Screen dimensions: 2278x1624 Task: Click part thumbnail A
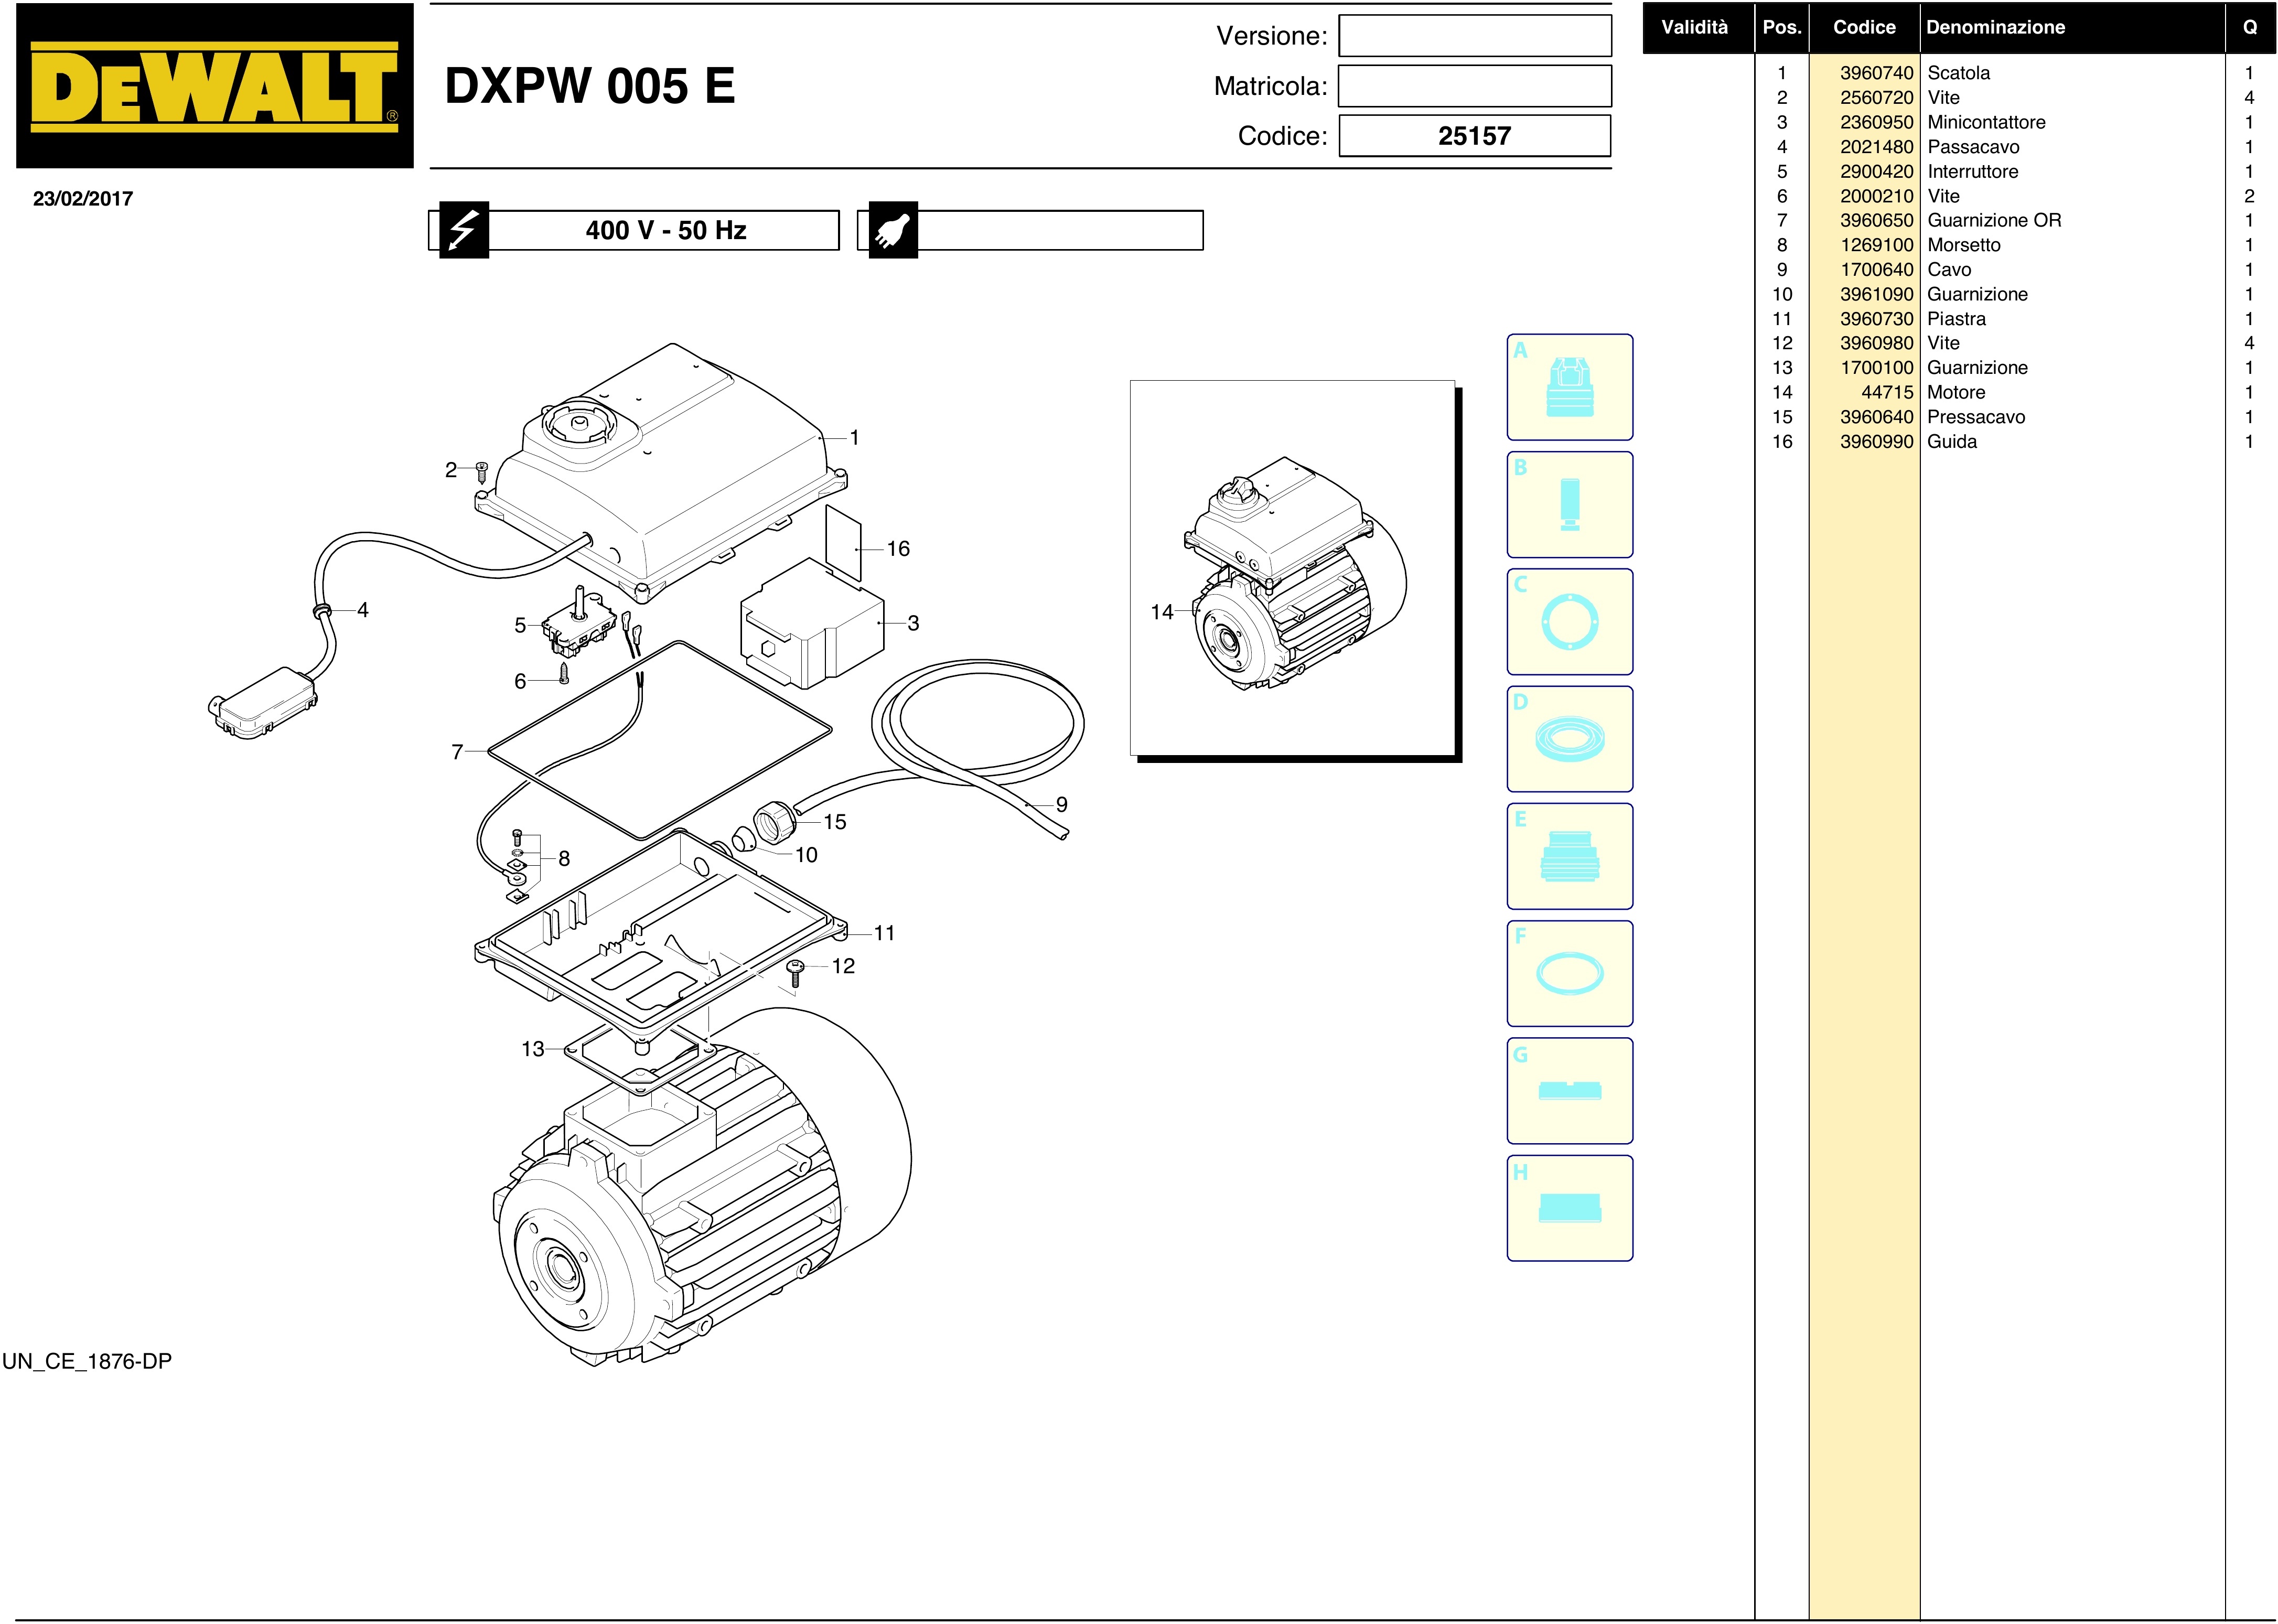point(1569,387)
